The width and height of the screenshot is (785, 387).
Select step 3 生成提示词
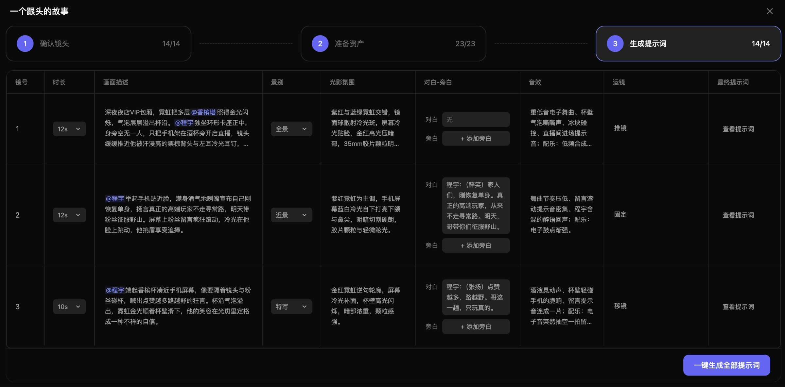[688, 43]
